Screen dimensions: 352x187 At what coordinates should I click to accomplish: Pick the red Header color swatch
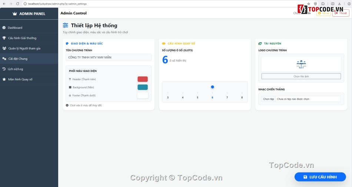143,79
